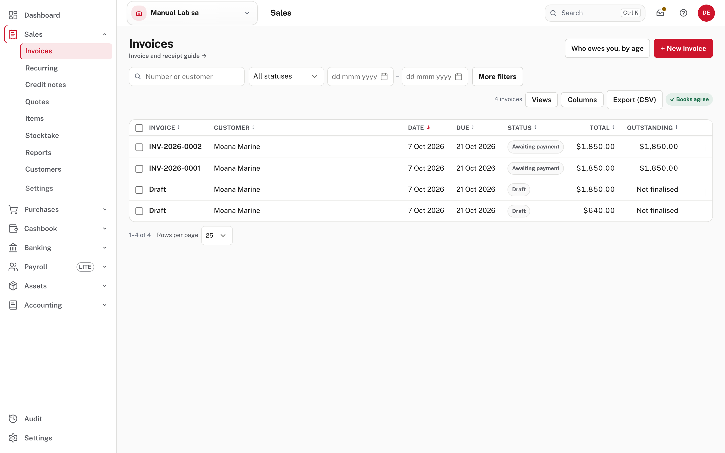Viewport: 725px width, 453px height.
Task: Click the Number or customer search field
Action: (x=187, y=77)
